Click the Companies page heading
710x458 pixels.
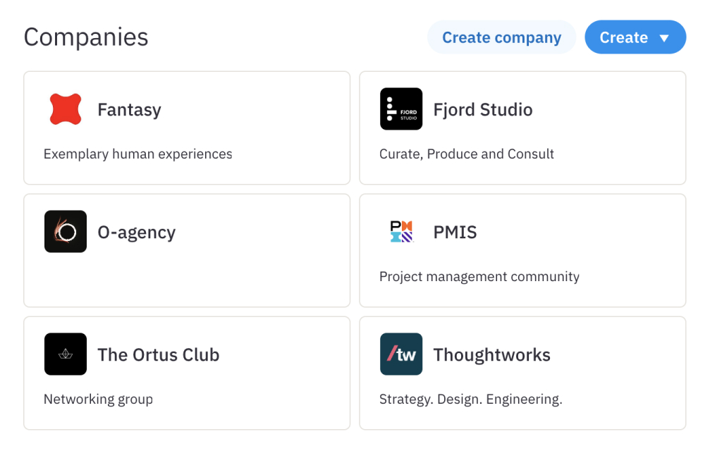pyautogui.click(x=86, y=37)
